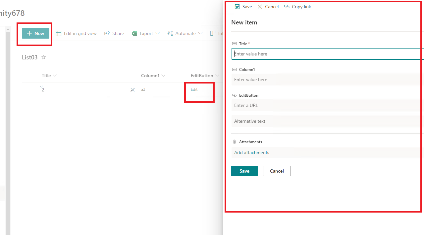The width and height of the screenshot is (424, 235).
Task: Focus the Column1 value field
Action: click(328, 80)
